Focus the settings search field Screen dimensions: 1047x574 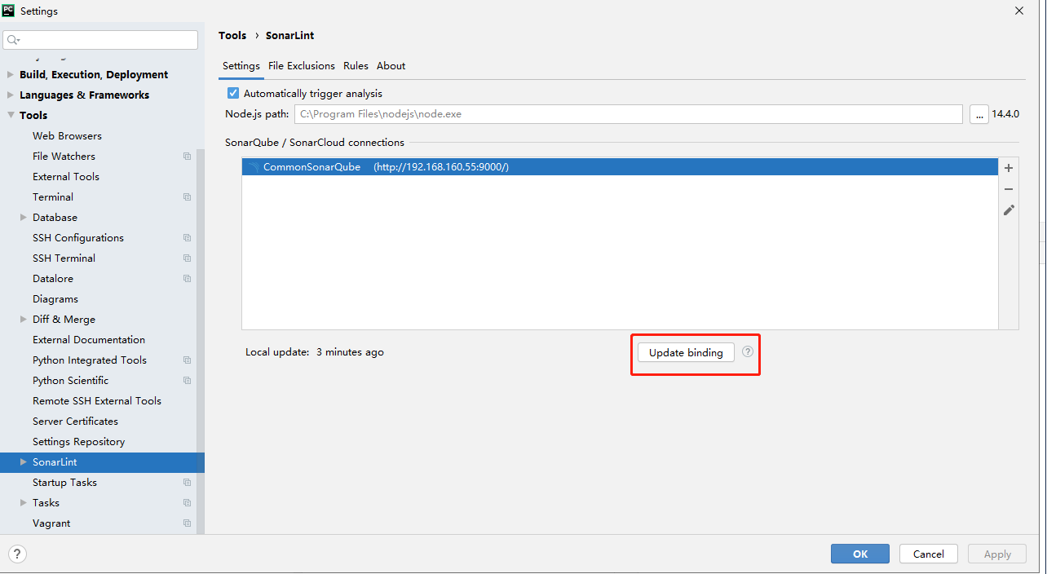[100, 40]
